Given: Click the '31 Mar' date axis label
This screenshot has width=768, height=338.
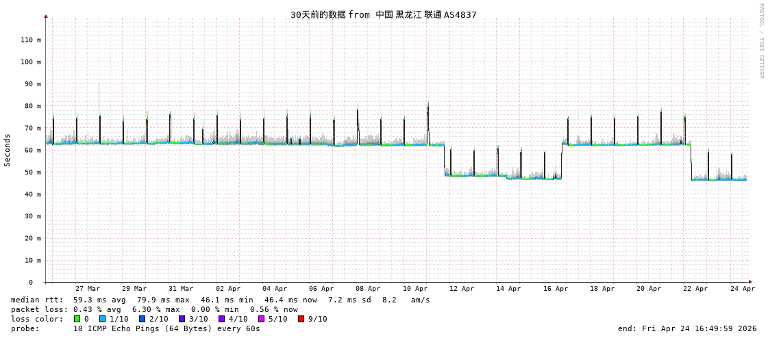Looking at the screenshot, I should 182,289.
